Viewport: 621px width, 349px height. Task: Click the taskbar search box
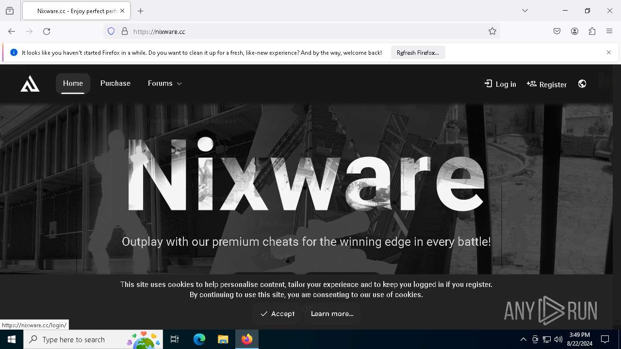(x=93, y=339)
